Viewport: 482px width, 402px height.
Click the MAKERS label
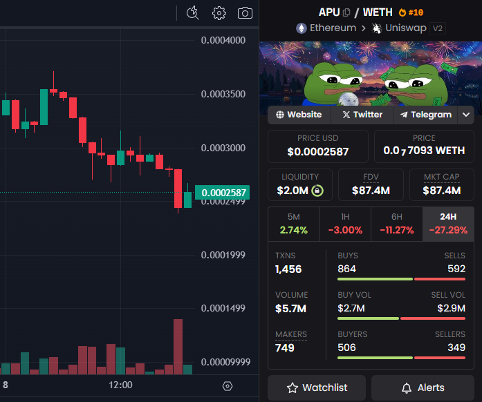point(291,334)
